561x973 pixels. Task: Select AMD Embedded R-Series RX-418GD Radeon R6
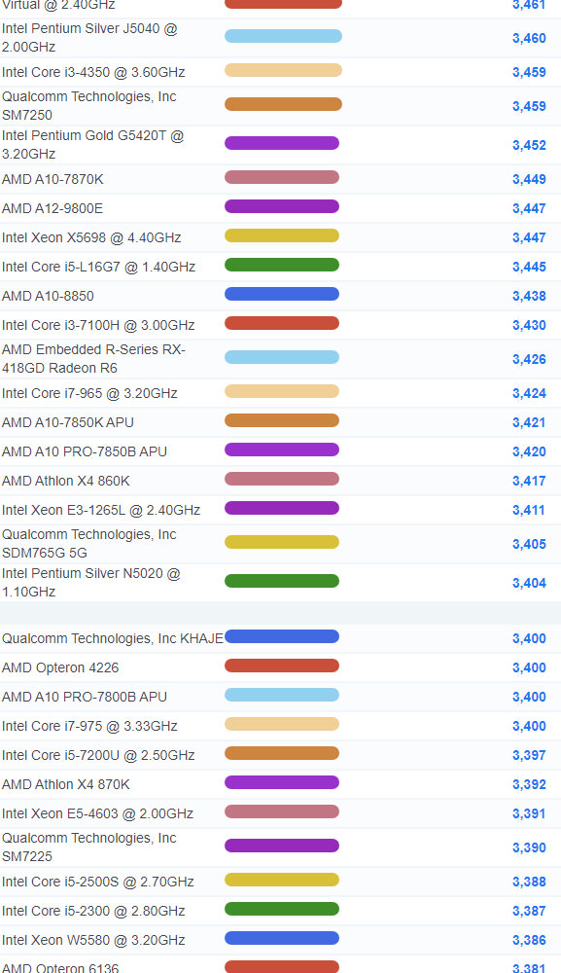click(x=93, y=359)
